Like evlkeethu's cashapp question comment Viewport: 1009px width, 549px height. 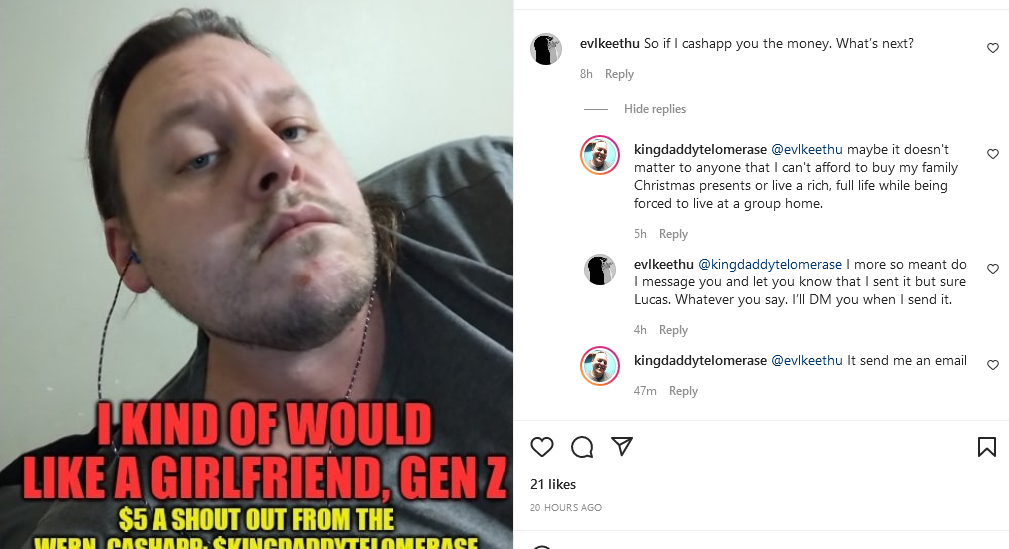pos(993,48)
